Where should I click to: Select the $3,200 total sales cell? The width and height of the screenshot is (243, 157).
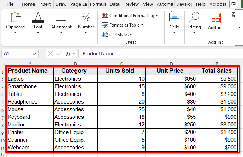tap(217, 94)
